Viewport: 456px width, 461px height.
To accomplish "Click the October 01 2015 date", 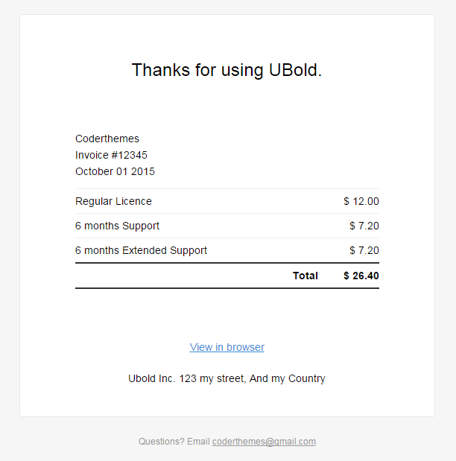I will point(115,171).
